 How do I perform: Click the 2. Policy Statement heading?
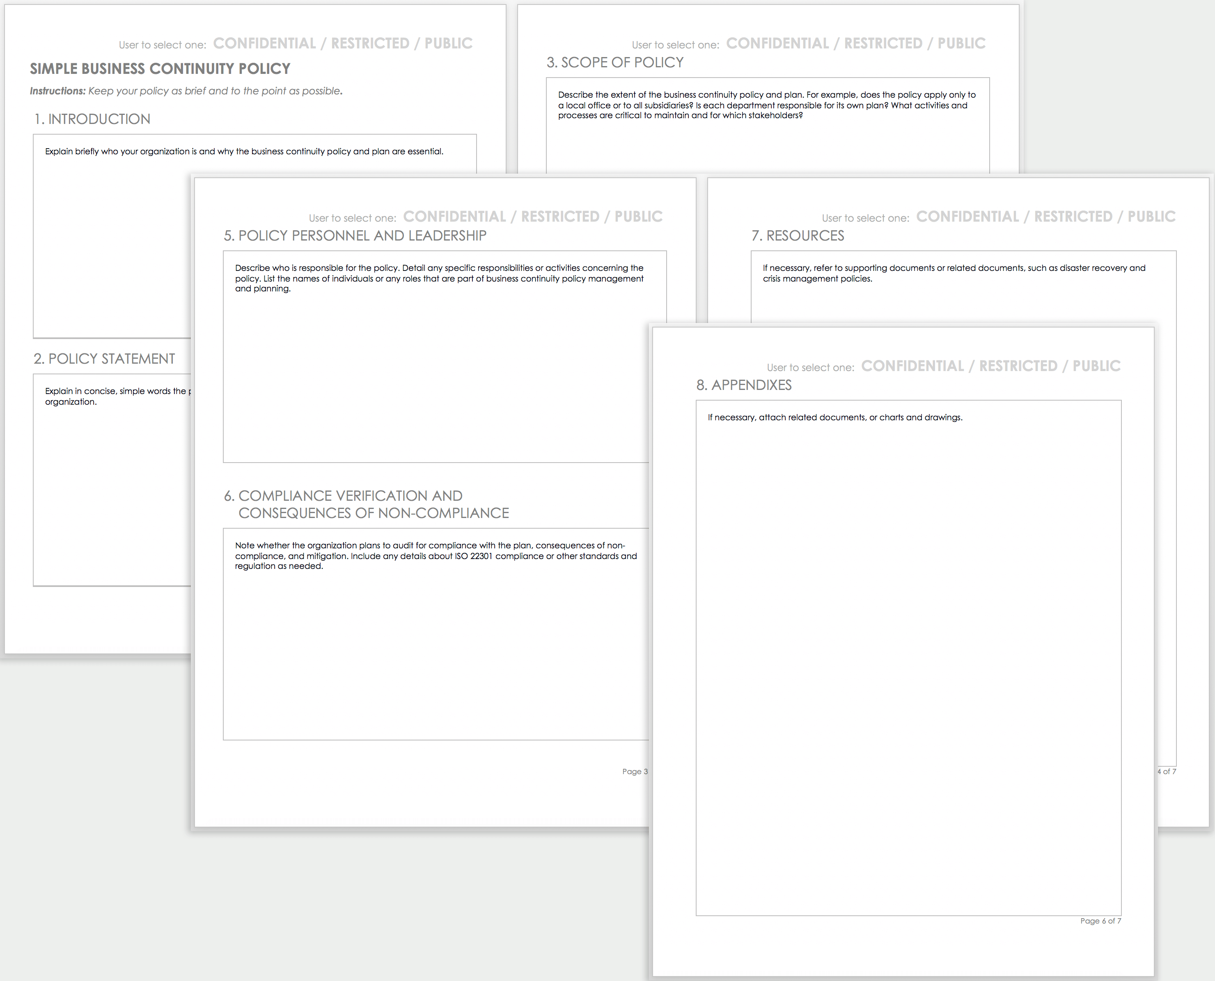[x=104, y=359]
